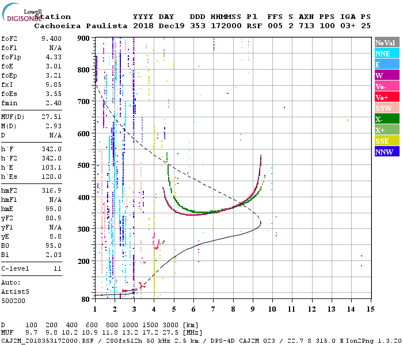Select the E blue legend swatch

[387, 64]
